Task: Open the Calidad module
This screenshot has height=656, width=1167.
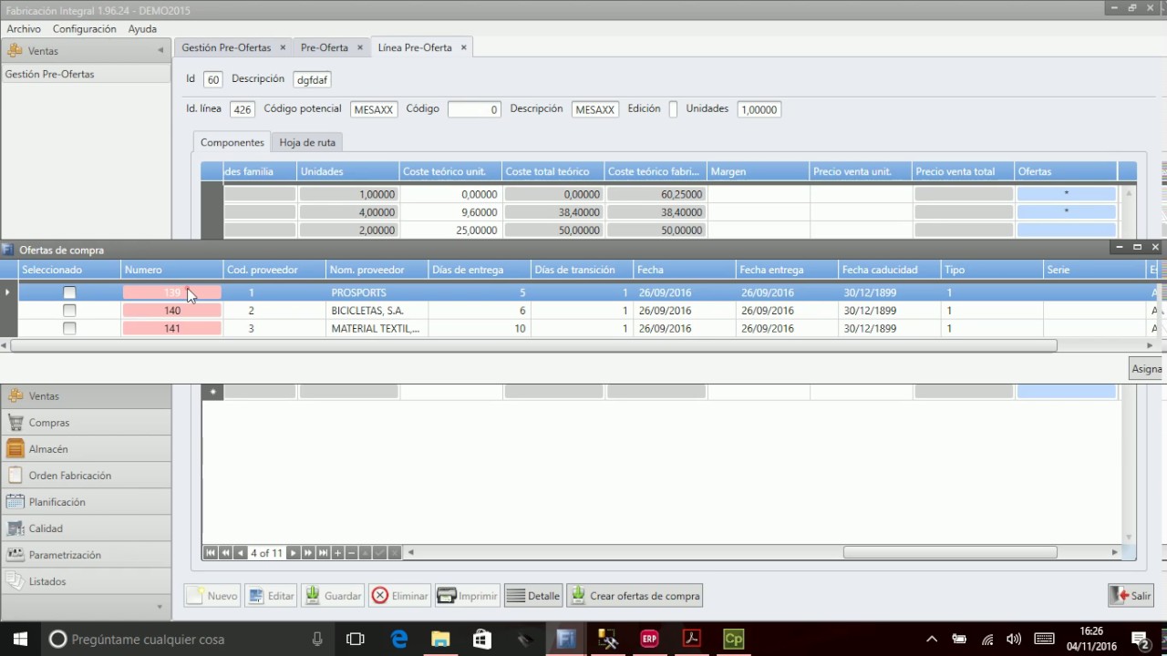Action: (86, 528)
